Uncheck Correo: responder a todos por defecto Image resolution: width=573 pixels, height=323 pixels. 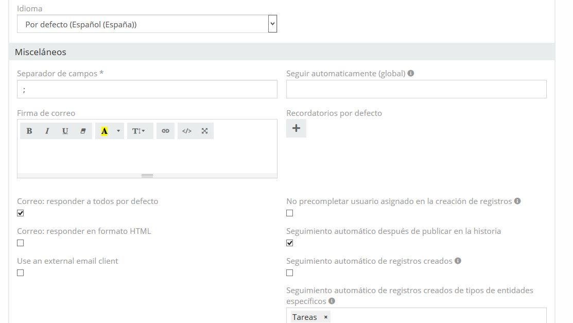click(21, 213)
